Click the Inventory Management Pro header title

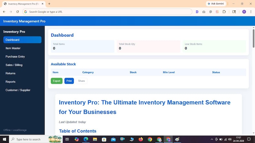point(24,21)
